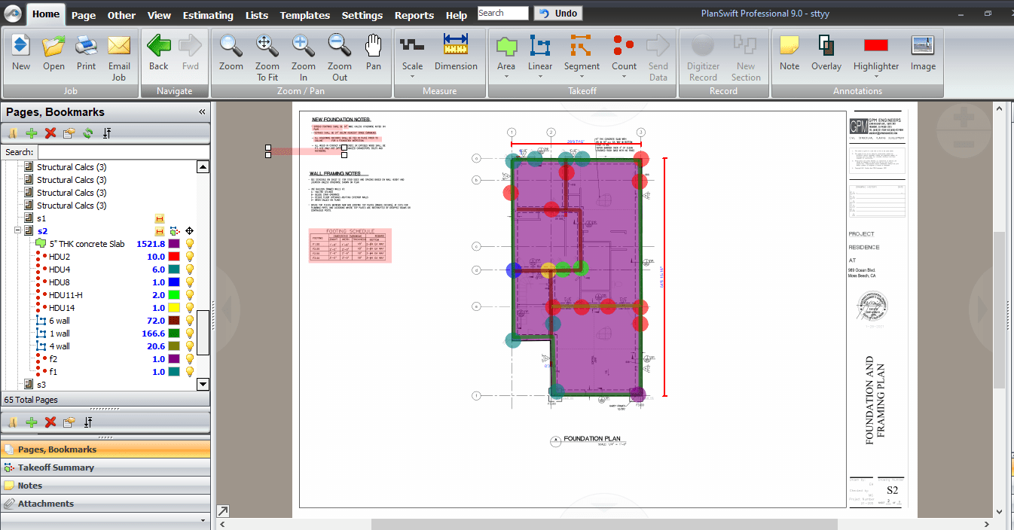The width and height of the screenshot is (1014, 530).
Task: Toggle visibility bulb for 1 wall
Action: [x=190, y=334]
